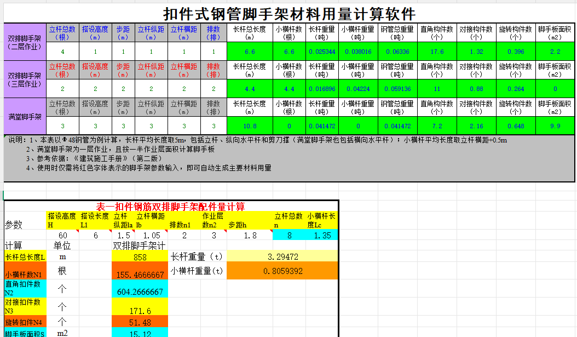Select the green cell showing 0.016896
The image size is (577, 337).
coord(322,88)
